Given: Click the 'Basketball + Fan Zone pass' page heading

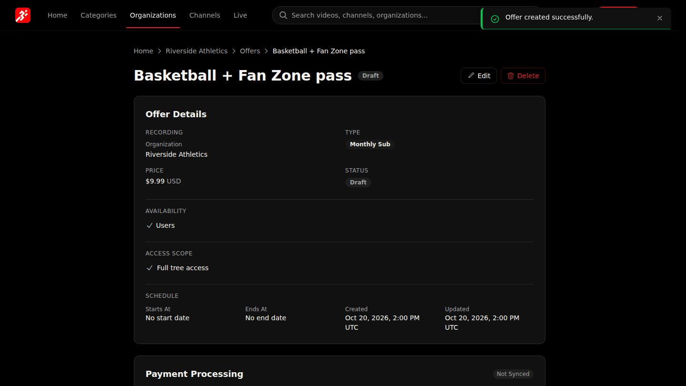Looking at the screenshot, I should click(x=243, y=76).
